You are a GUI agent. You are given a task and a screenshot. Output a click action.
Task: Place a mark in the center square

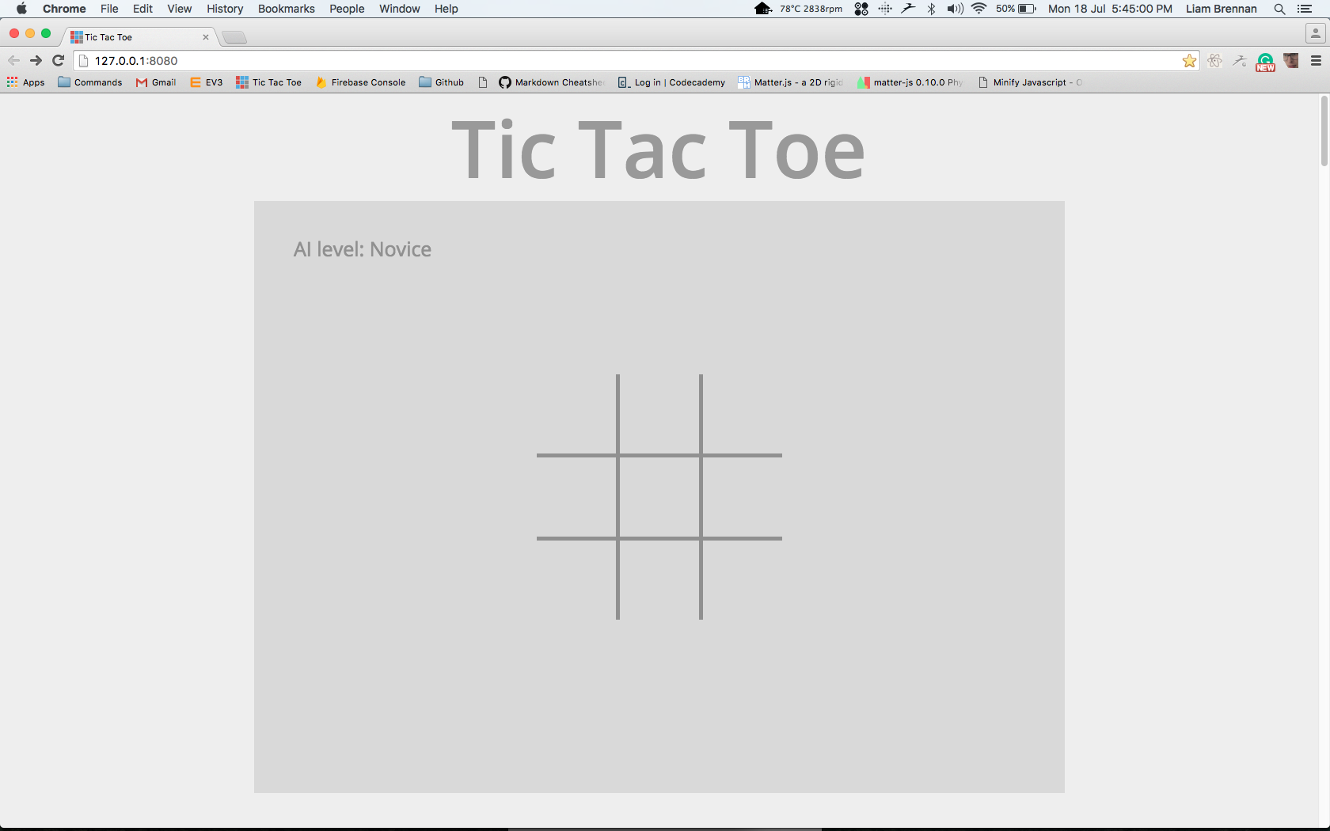pyautogui.click(x=659, y=497)
